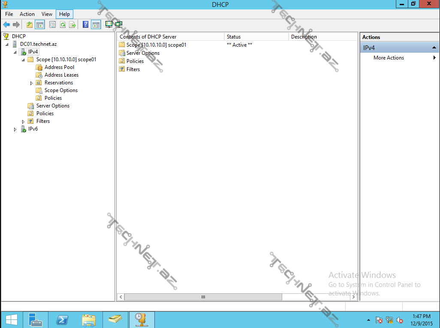Click the Export List toolbar icon
Screen dimensions: 440x328
72,25
